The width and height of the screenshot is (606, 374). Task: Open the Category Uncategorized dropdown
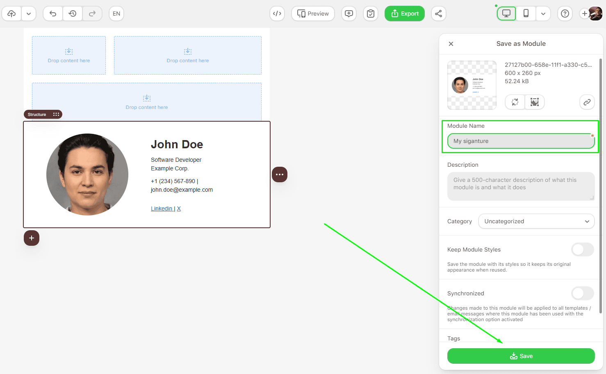point(536,221)
